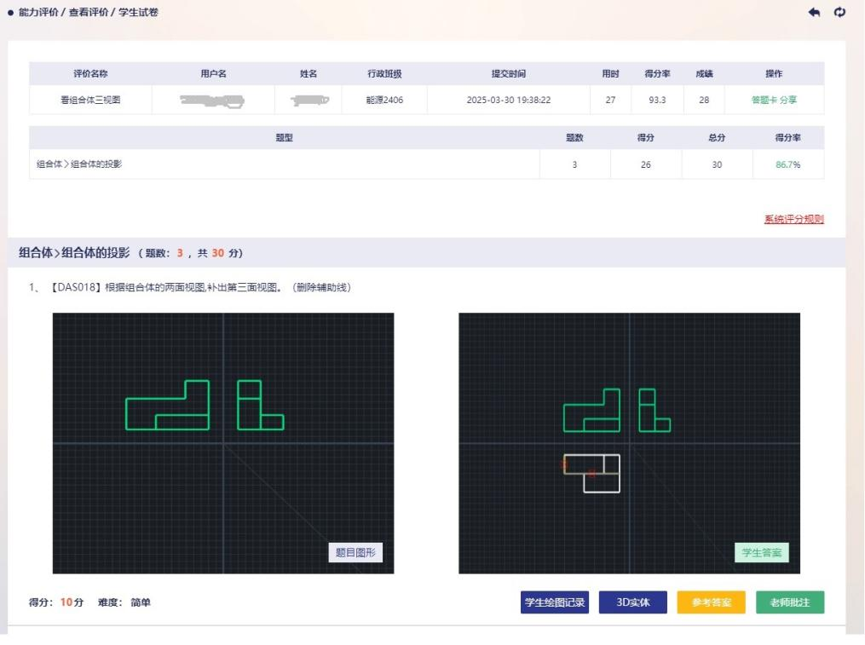Click the 分享 link to share results
Screen dimensions: 865x645
[788, 100]
